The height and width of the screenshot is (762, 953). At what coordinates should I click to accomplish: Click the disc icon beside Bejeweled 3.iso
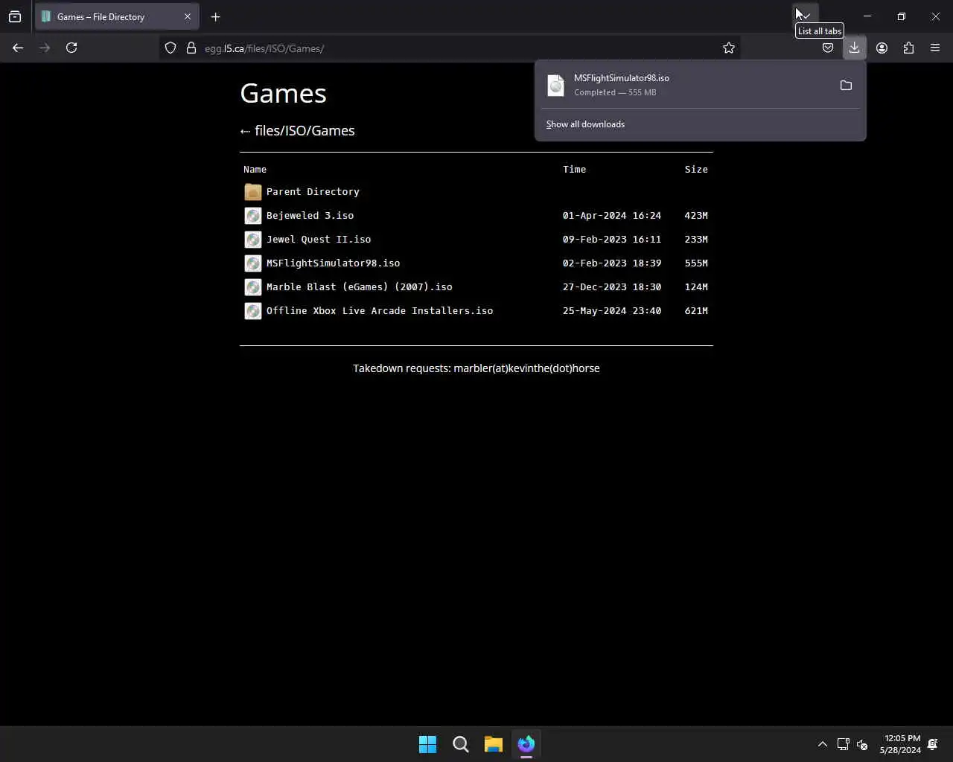pyautogui.click(x=253, y=216)
